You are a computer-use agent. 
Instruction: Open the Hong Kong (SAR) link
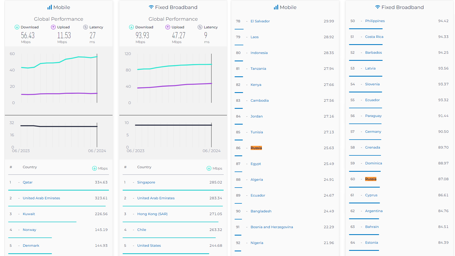152,214
